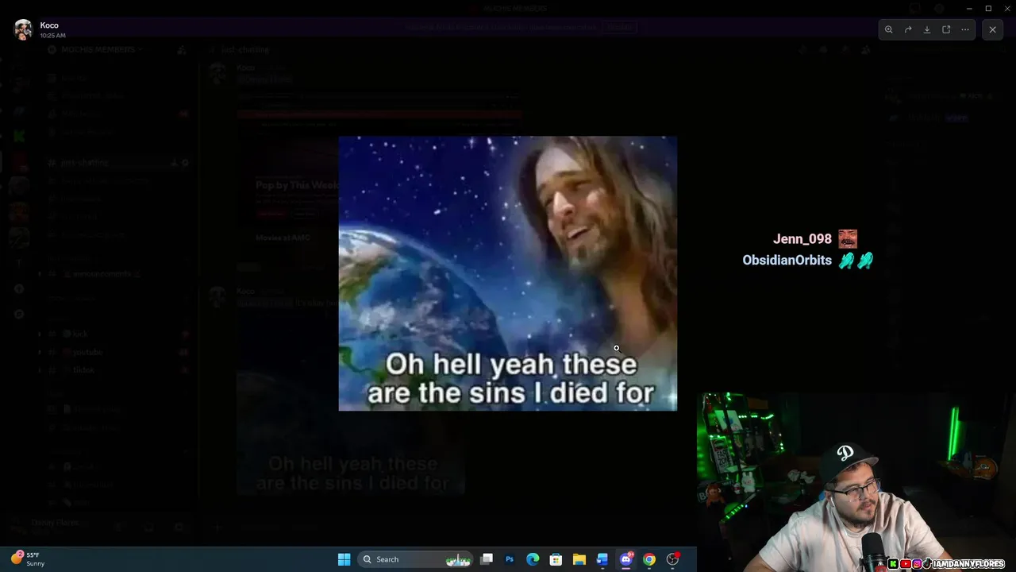Launch Photoshop from the taskbar
This screenshot has height=572, width=1016.
[510, 559]
